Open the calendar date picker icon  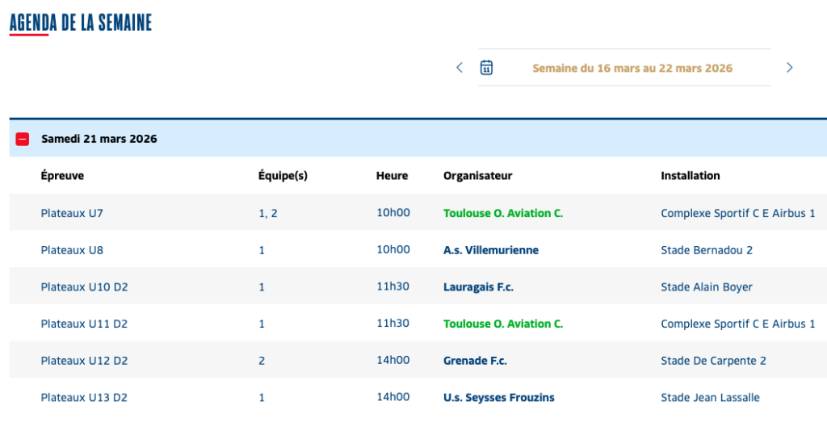pos(486,68)
